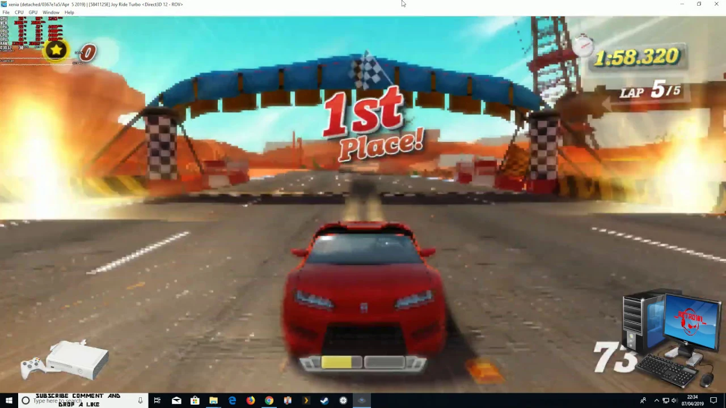Screen dimensions: 726x408
Task: Click the volume speaker tray icon
Action: coord(674,401)
